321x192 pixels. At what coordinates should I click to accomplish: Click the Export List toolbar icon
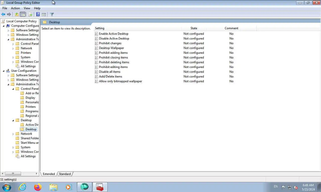tap(30, 14)
